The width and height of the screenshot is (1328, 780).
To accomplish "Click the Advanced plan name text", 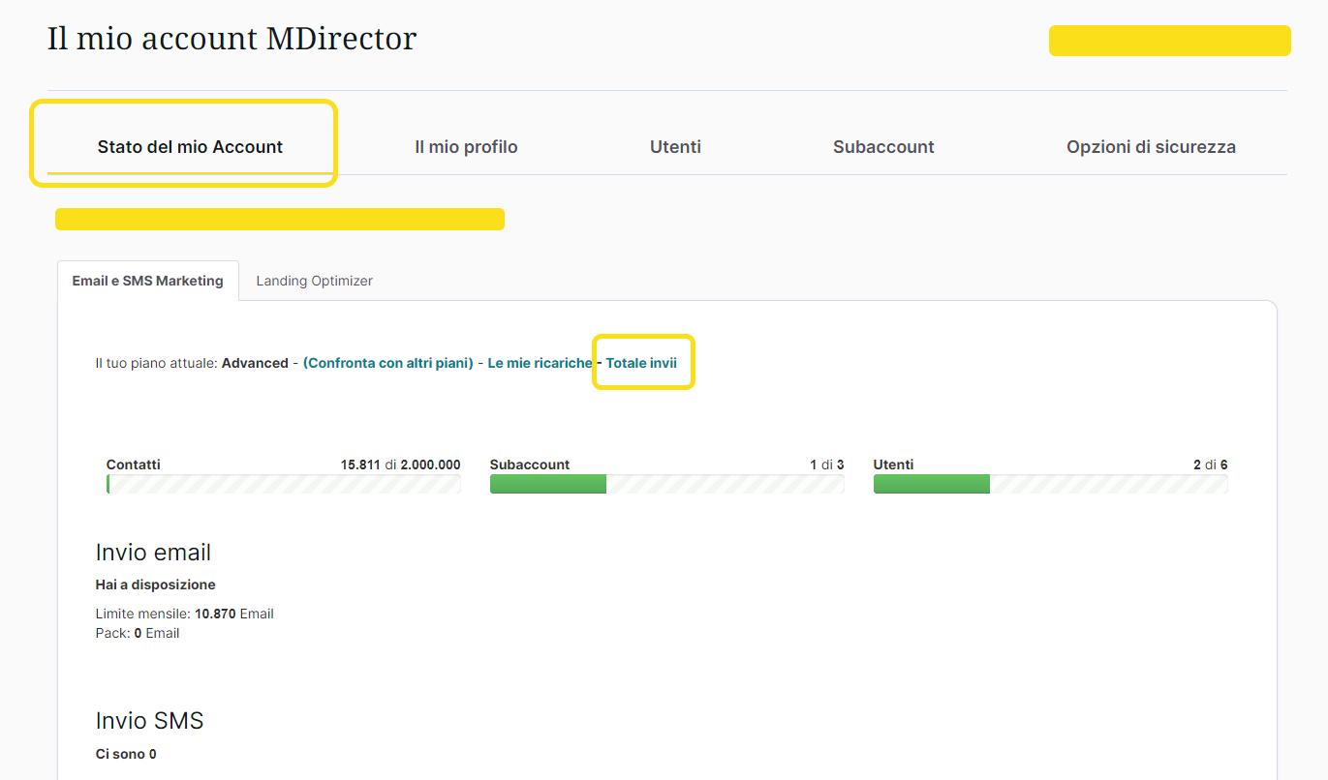I will [x=255, y=363].
